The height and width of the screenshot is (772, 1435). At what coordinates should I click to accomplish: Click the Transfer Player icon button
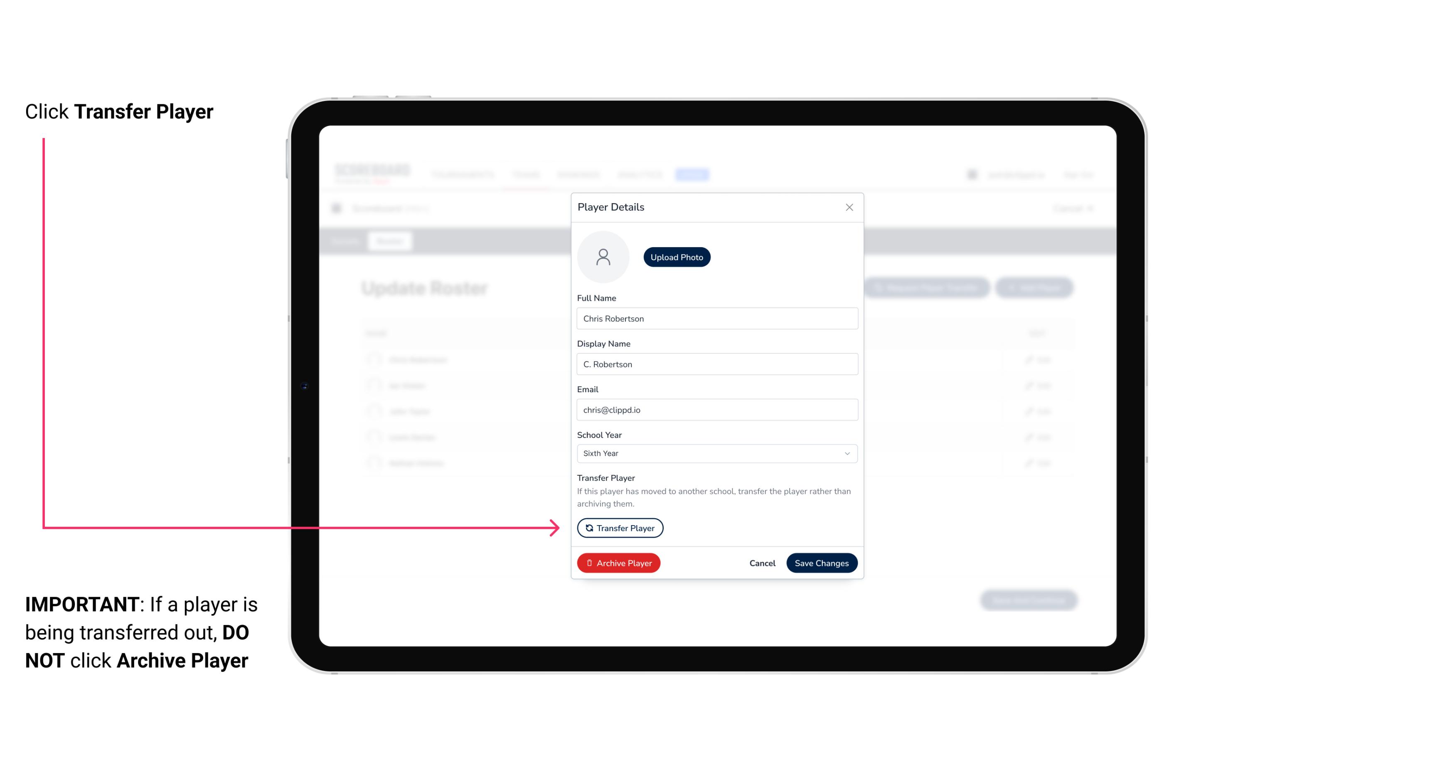tap(619, 528)
